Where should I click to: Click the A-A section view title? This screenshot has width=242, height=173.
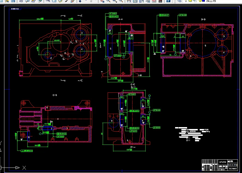[120, 19]
